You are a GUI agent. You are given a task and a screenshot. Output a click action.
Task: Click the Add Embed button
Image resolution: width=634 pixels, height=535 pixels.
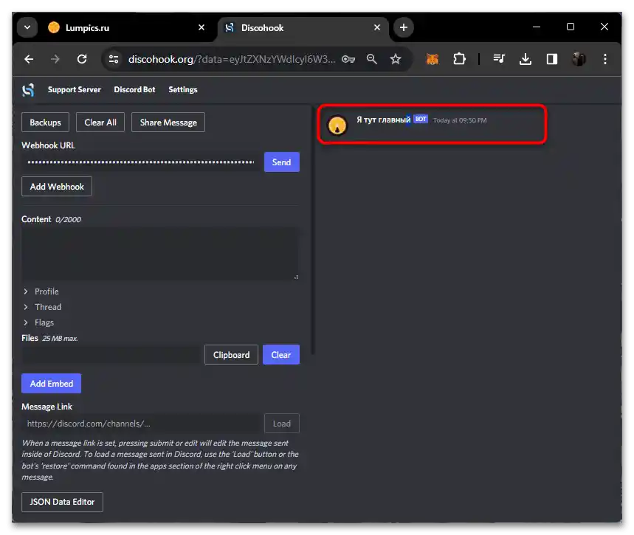click(x=52, y=384)
